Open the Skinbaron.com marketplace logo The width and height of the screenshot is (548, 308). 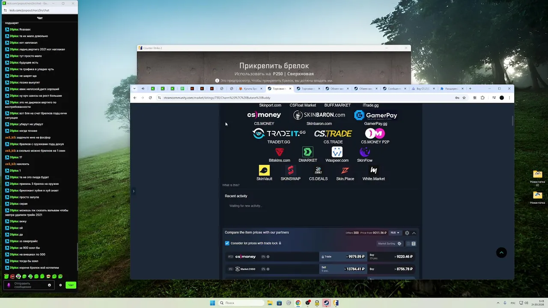[x=319, y=115]
